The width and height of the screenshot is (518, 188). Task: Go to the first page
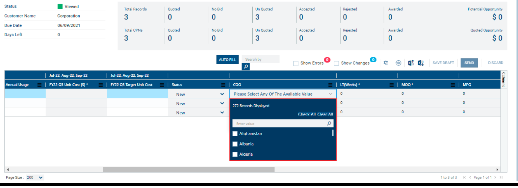click(x=464, y=177)
